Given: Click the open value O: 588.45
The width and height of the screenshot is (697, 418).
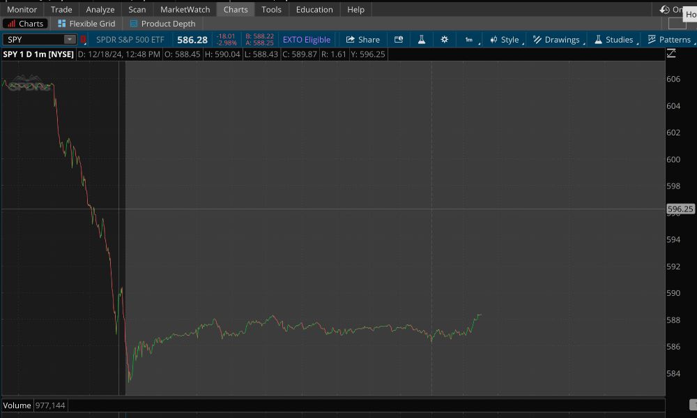Looking at the screenshot, I should pyautogui.click(x=182, y=54).
